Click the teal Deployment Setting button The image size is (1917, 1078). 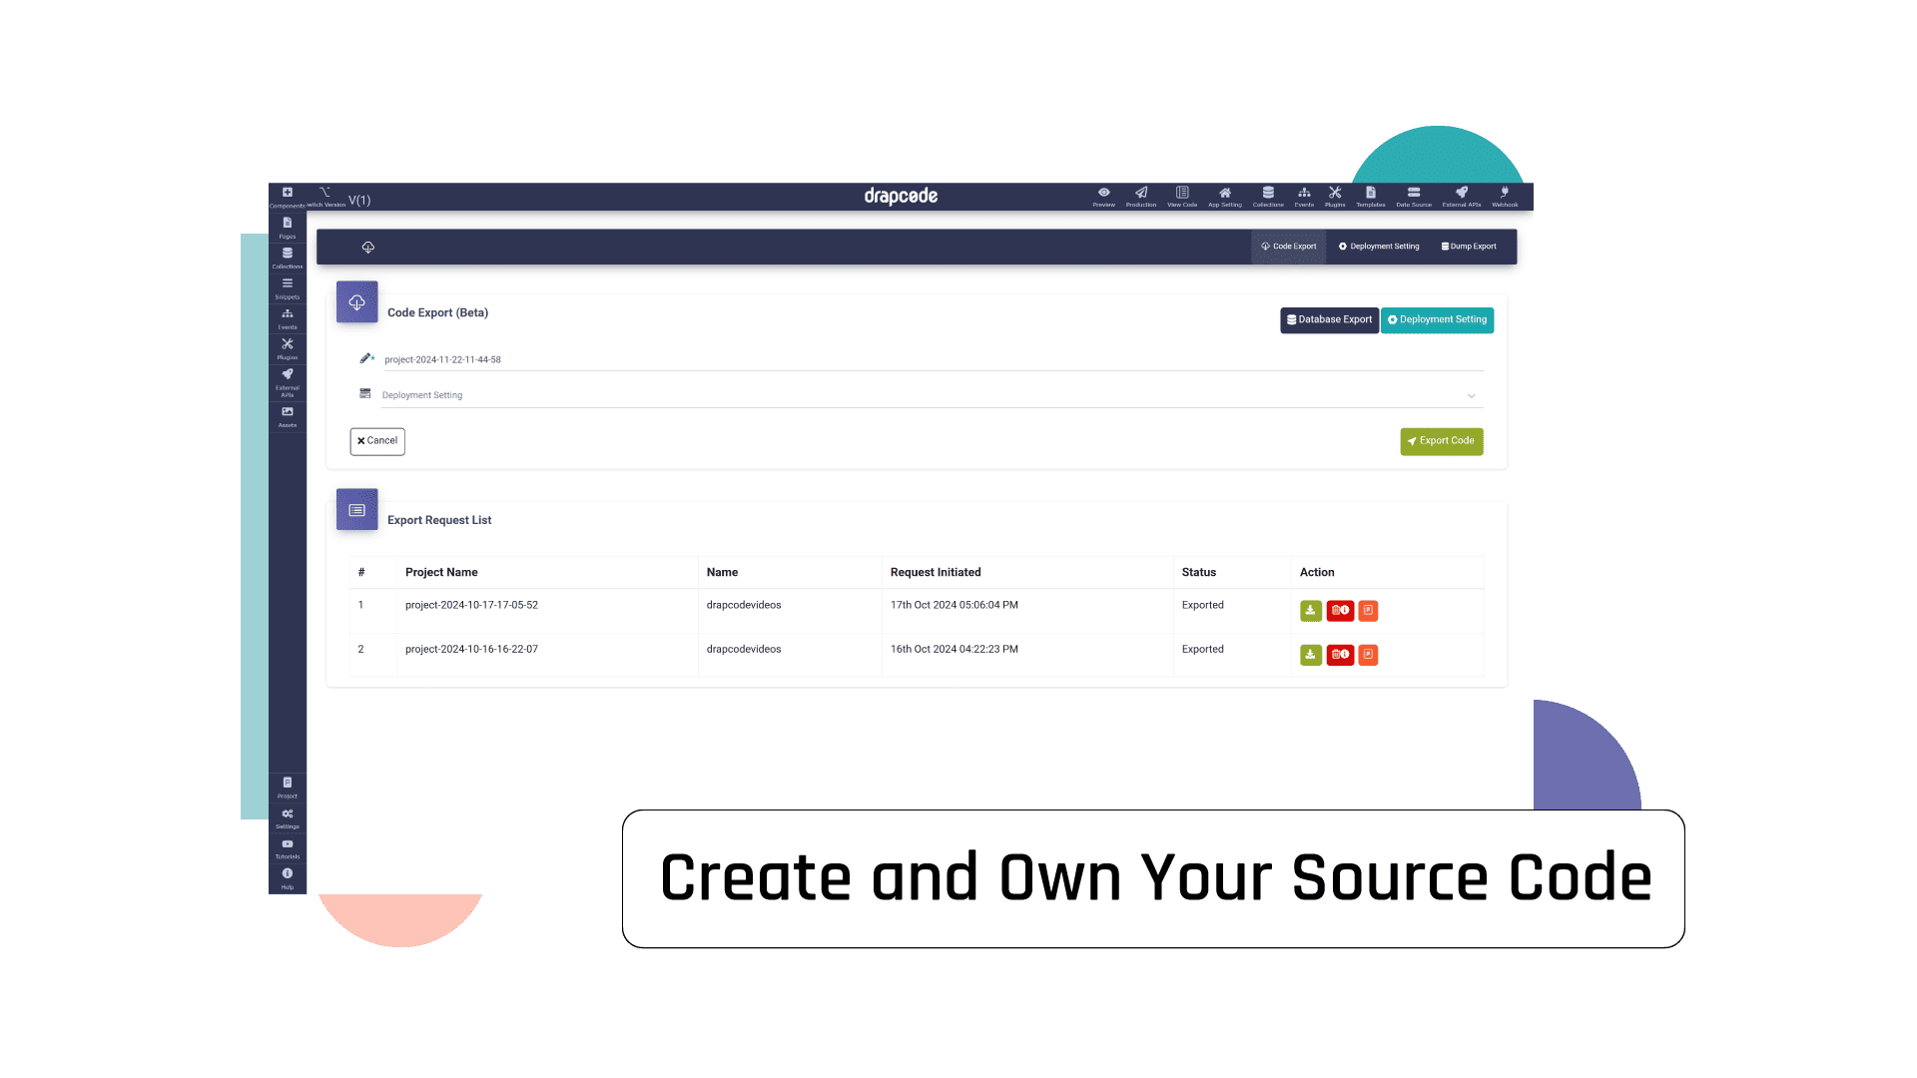click(x=1437, y=320)
